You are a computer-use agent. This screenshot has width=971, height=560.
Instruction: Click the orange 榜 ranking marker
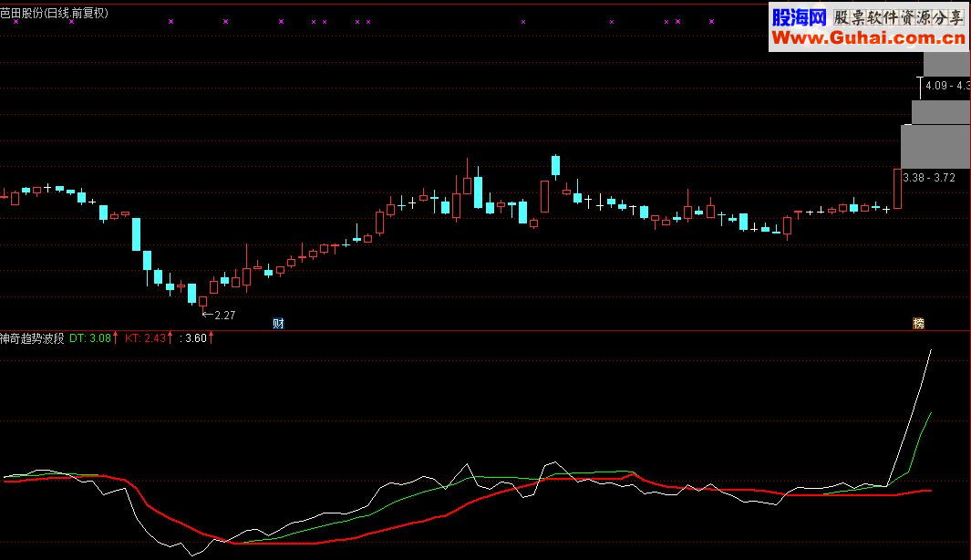[918, 324]
